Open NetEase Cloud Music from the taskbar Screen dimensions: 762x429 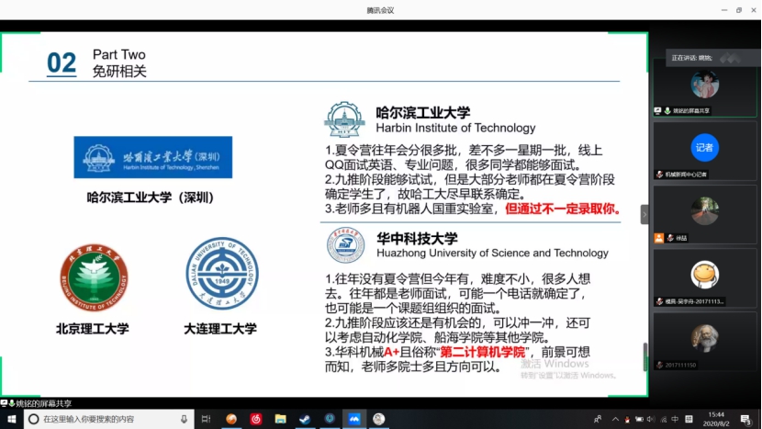(x=255, y=419)
